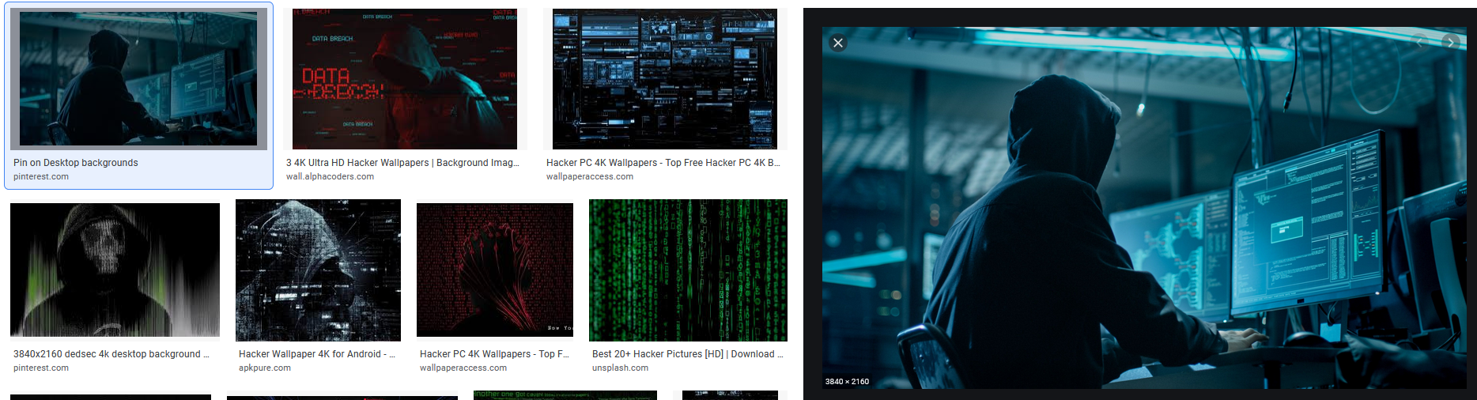Image resolution: width=1477 pixels, height=400 pixels.
Task: Go to the previous image in preview
Action: [1420, 42]
